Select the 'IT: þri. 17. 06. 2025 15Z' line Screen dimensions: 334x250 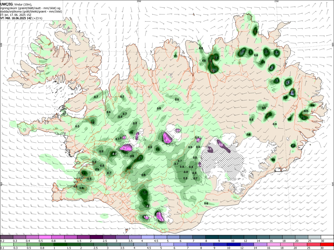point(16,15)
